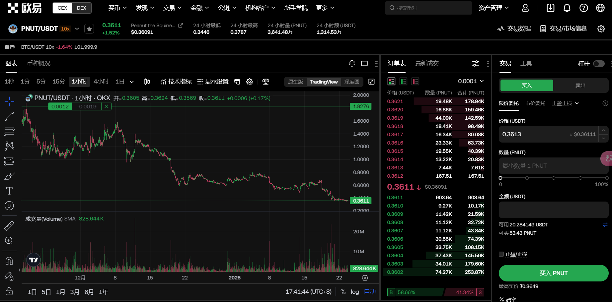Expand the 止盈止损 order type dropdown

565,103
